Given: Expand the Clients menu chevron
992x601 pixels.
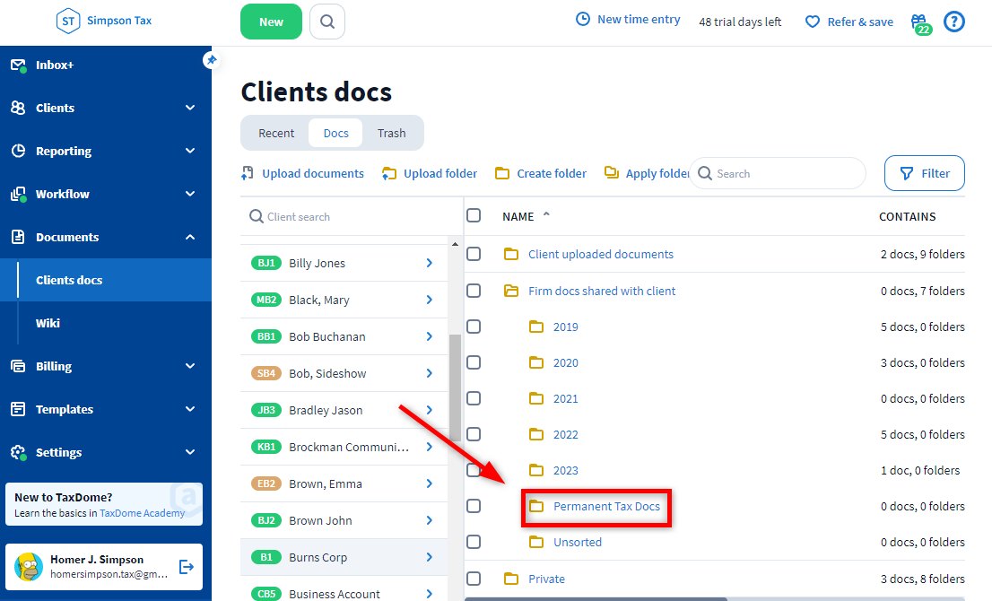Looking at the screenshot, I should [190, 108].
